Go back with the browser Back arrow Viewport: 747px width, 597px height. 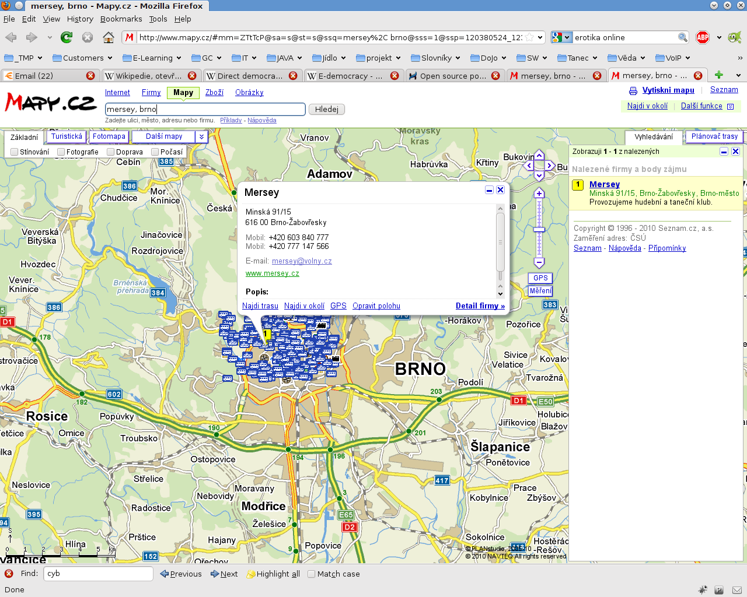[11, 37]
